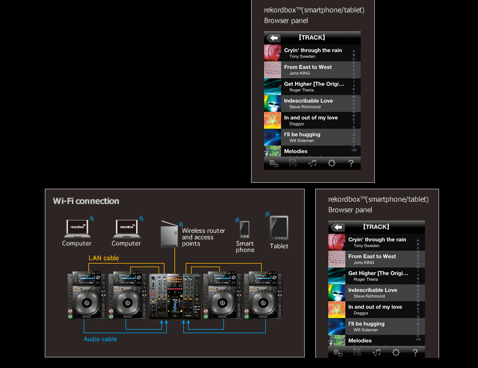This screenshot has width=478, height=368.
Task: Select "From East to West" in upper panel
Action: pyautogui.click(x=312, y=70)
